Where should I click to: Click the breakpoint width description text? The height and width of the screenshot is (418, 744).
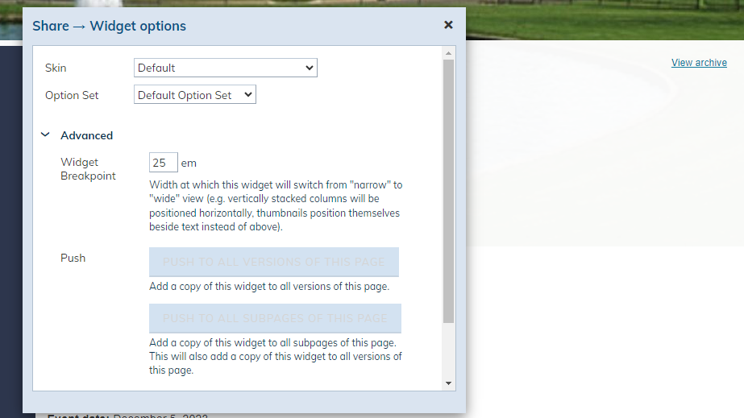point(276,205)
